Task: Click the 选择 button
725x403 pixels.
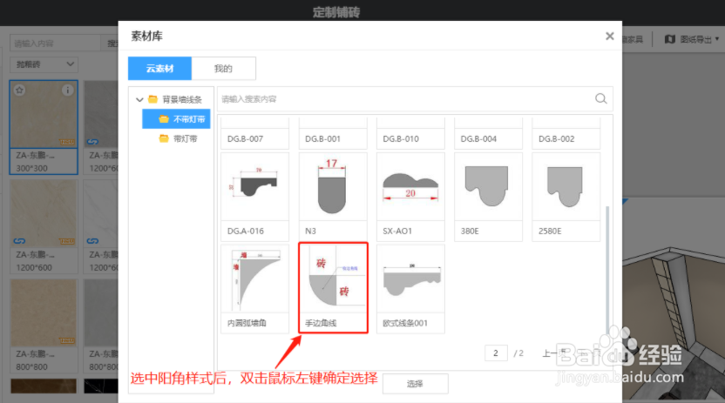Action: pyautogui.click(x=415, y=384)
